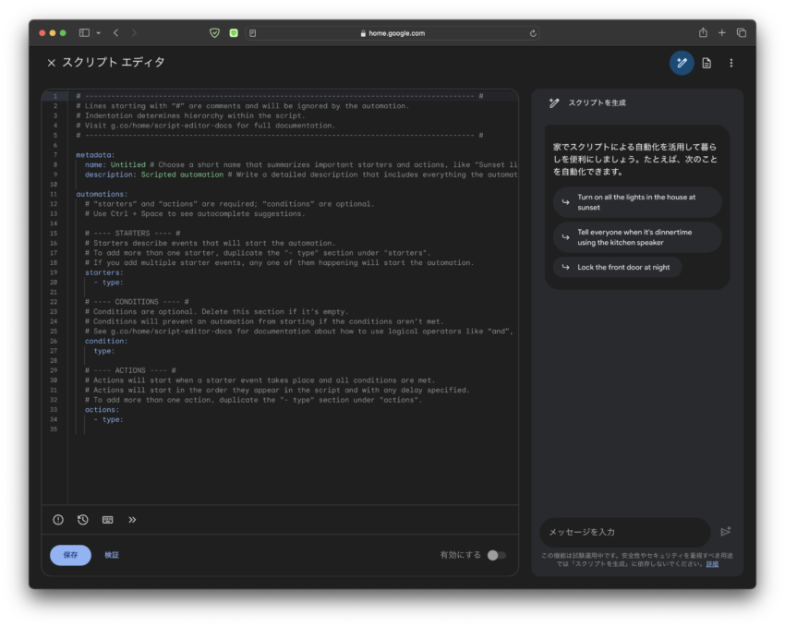Show keyboard shortcuts via the keyboard icon
The height and width of the screenshot is (627, 785).
(x=108, y=520)
